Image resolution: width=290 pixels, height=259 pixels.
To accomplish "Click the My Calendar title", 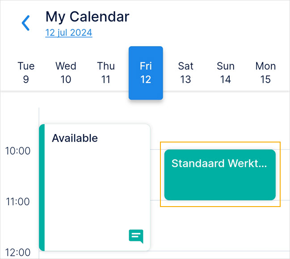I will point(88,17).
